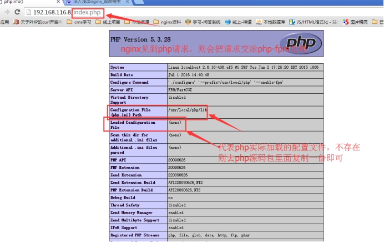Click the 'Virtual Directory Support' label
Viewport: 384px width, 242px height.
(129, 100)
